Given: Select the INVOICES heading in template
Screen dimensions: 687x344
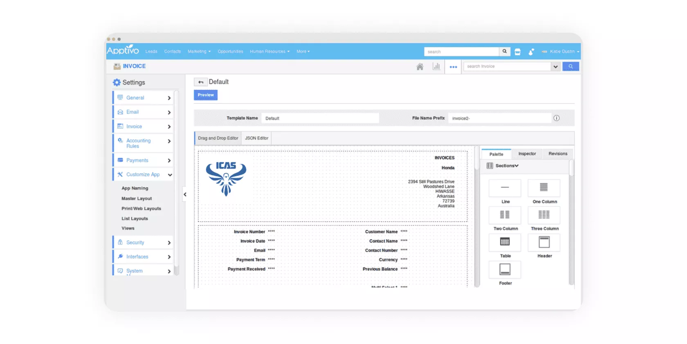Looking at the screenshot, I should (445, 158).
